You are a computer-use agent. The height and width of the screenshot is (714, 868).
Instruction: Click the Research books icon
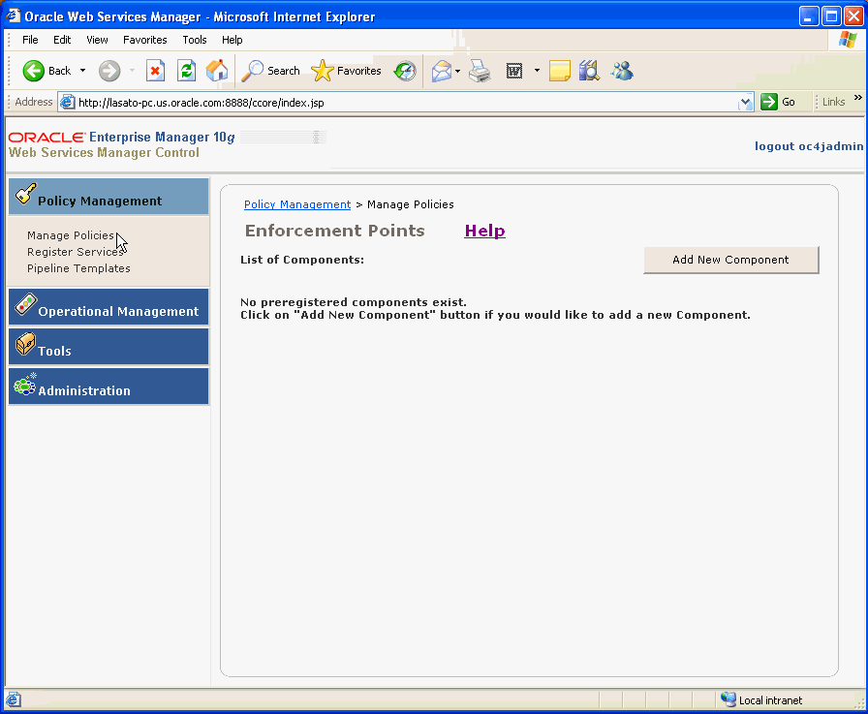coord(589,71)
